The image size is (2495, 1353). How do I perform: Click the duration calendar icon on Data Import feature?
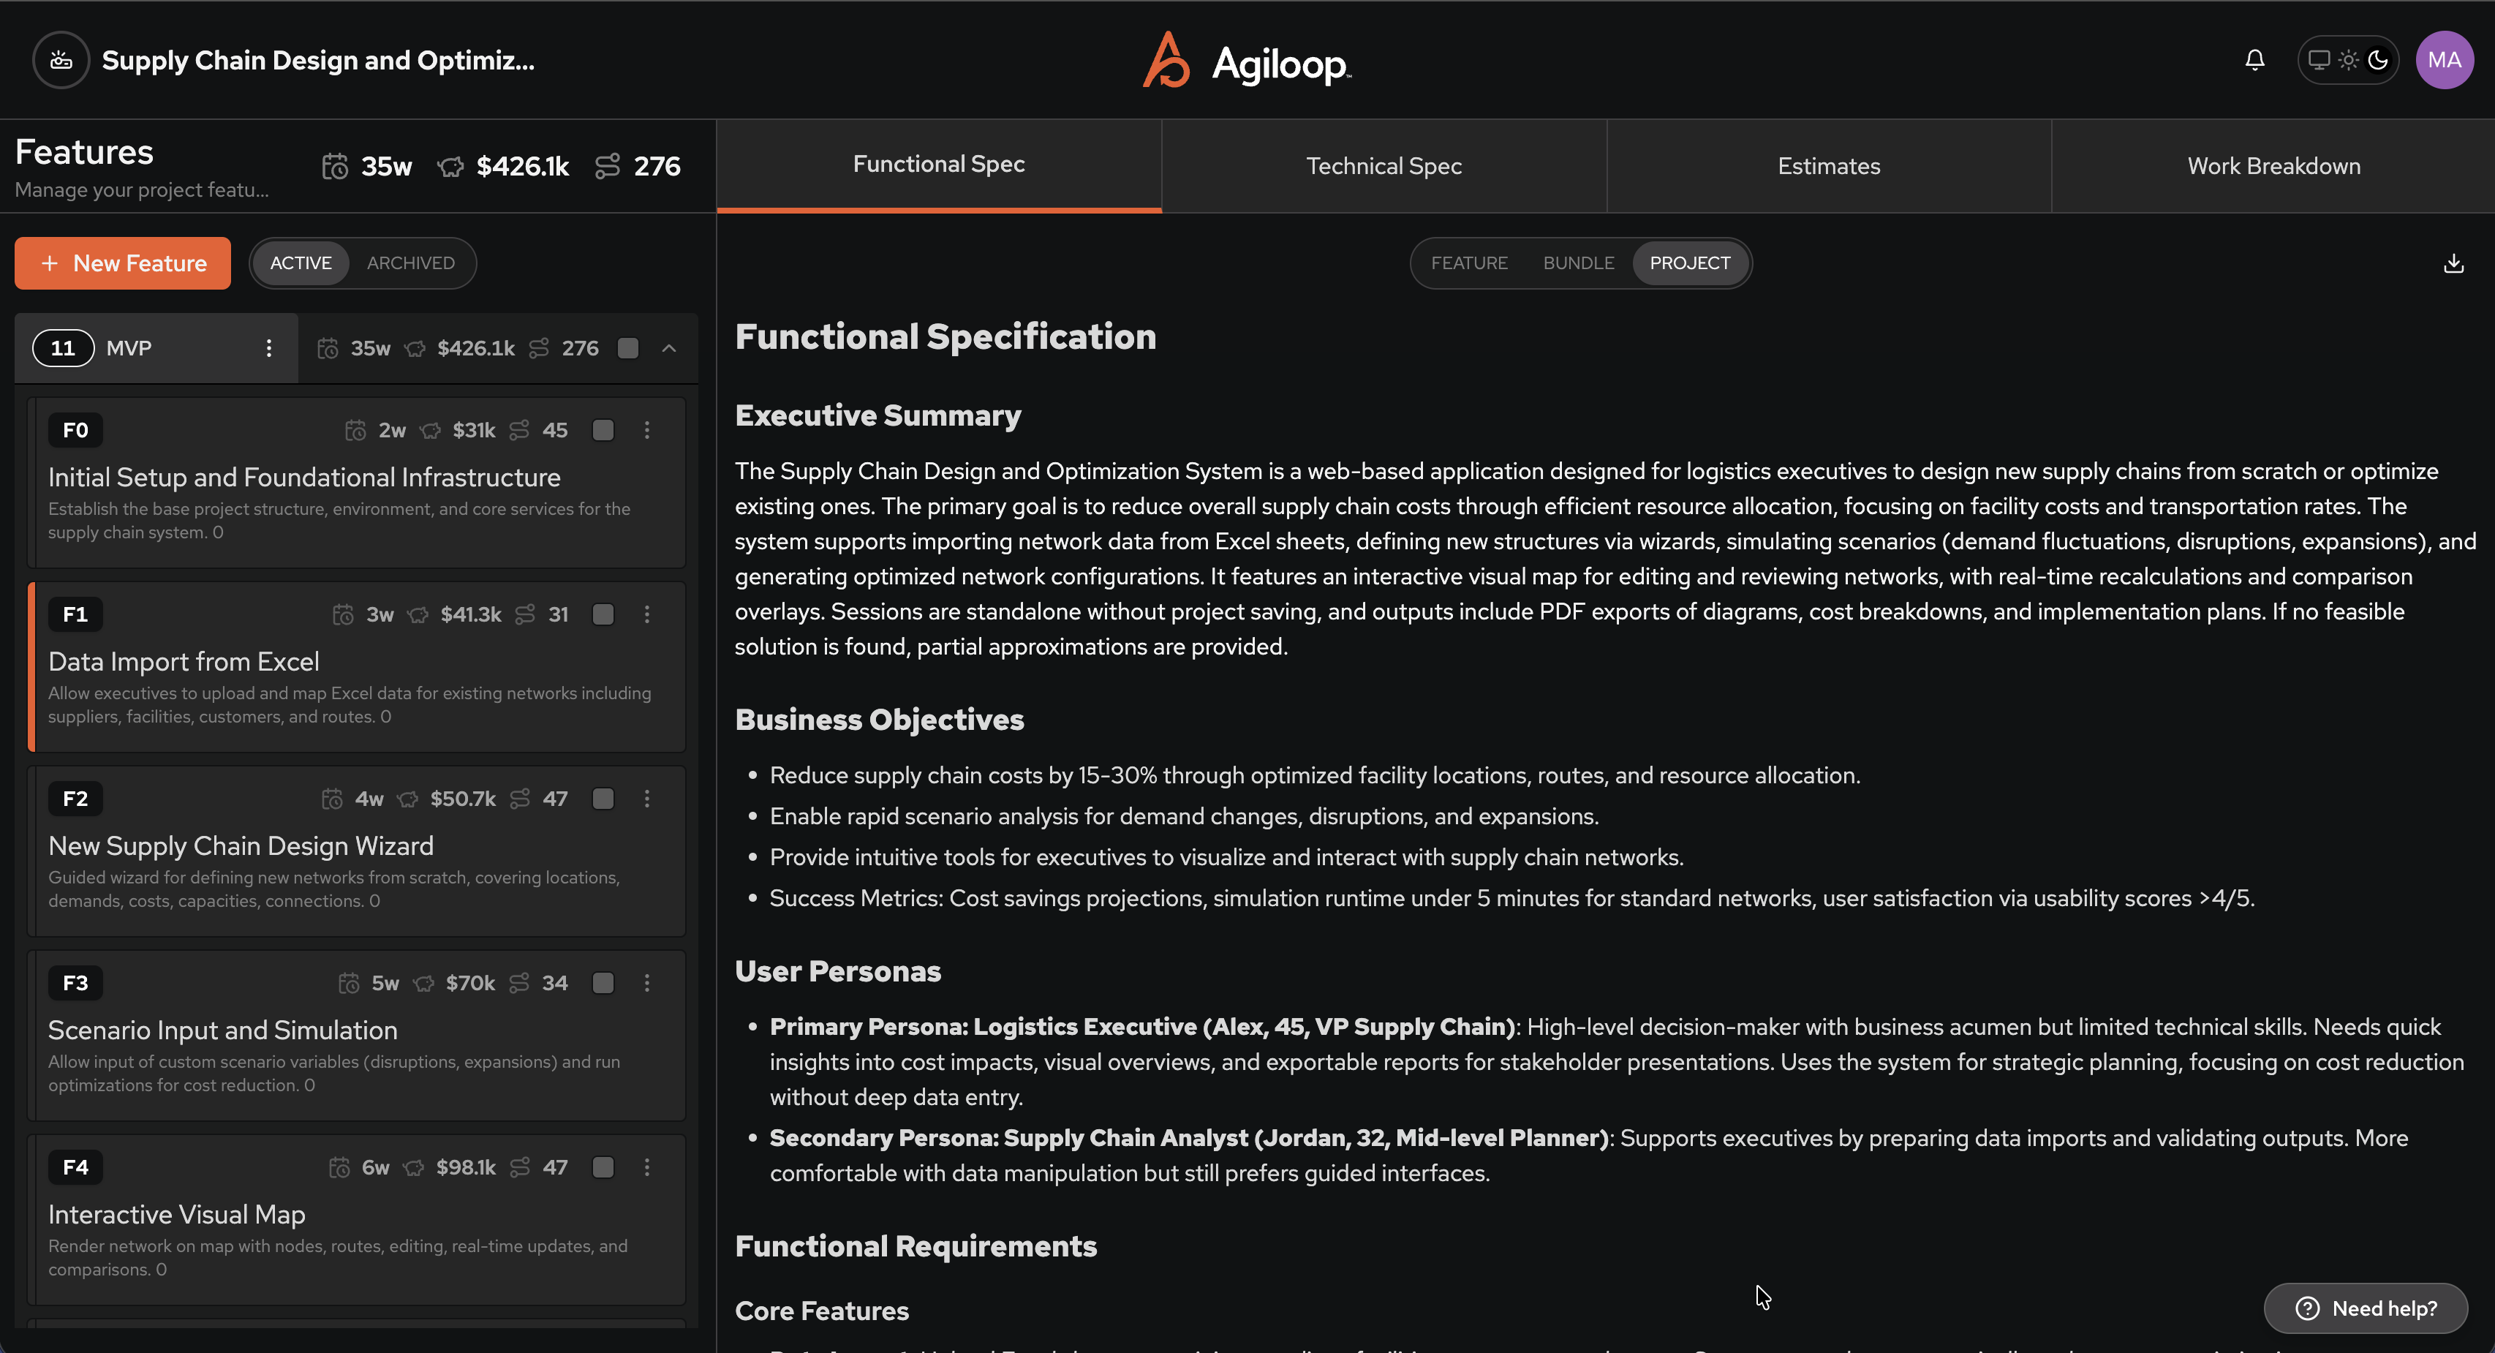(342, 614)
